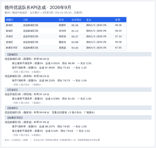Click 老城区 cell in table
Screen dimensions: 156x148
click(9, 42)
